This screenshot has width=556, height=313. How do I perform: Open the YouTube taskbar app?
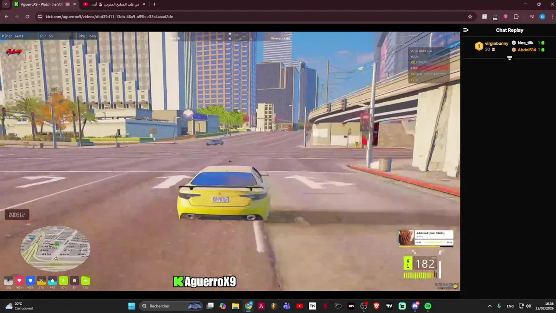(x=300, y=306)
